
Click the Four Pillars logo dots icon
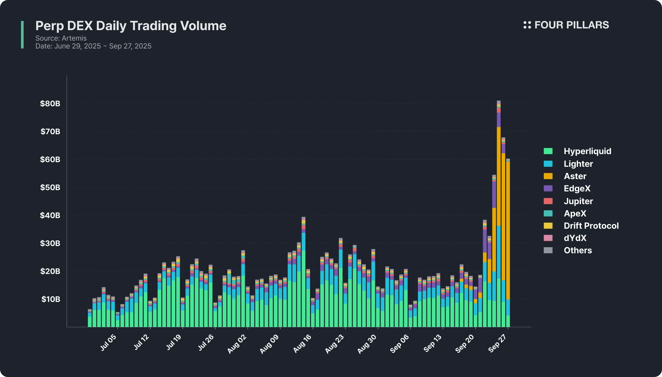click(x=527, y=25)
